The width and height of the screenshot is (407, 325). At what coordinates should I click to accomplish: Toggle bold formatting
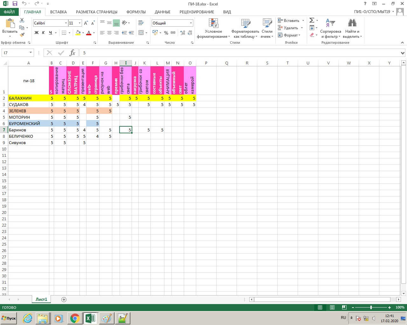[37, 33]
